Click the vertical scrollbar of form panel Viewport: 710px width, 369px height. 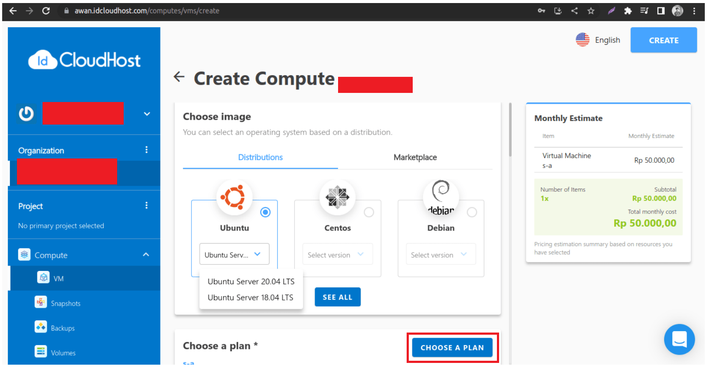point(510,130)
